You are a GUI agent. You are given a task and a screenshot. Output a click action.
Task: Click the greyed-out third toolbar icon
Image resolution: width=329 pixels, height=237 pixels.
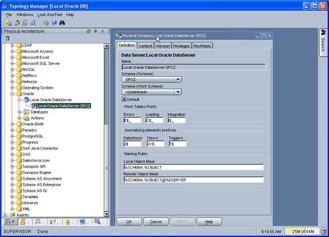coord(25,23)
